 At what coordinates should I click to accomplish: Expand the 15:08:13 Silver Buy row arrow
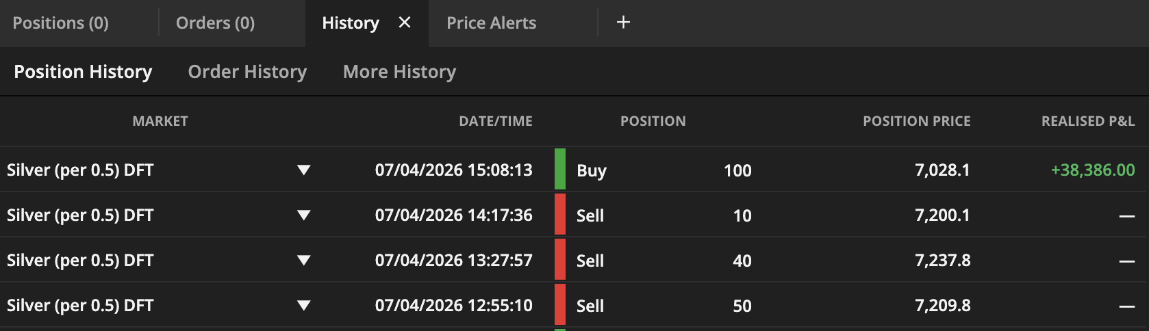click(x=304, y=170)
